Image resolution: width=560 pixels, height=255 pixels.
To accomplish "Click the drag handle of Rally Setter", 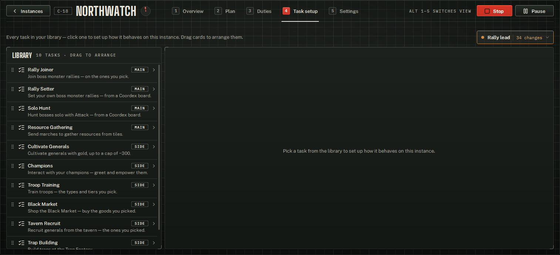I will 13,89.
